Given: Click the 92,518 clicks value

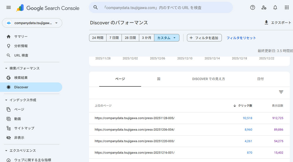Looking at the screenshot, I should 247,118.
